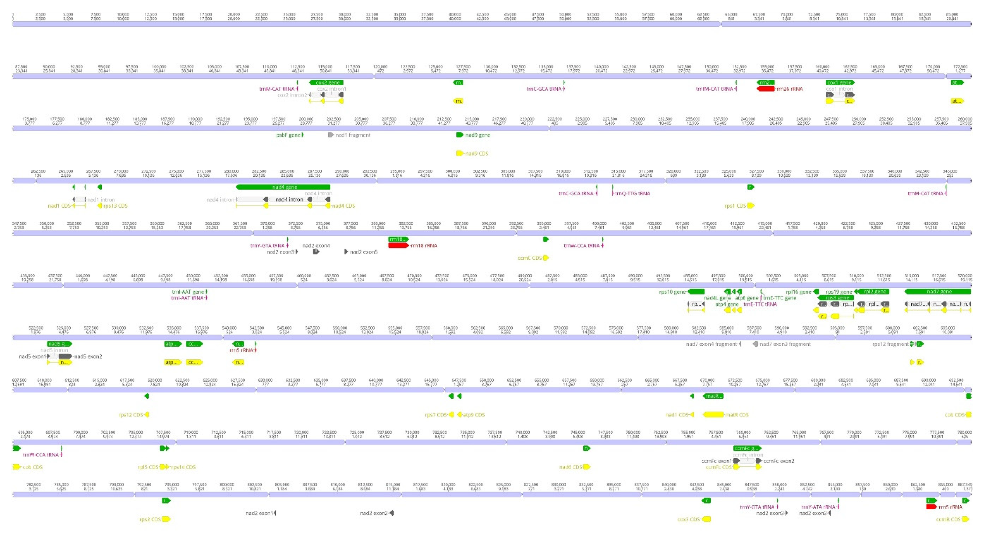Click the nad5 exon2 gray arrow
Image resolution: width=987 pixels, height=536 pixels.
click(65, 356)
